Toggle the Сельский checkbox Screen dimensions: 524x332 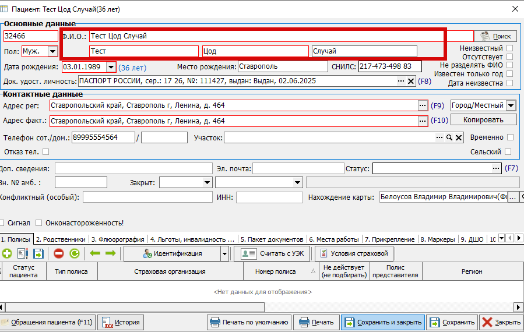[x=508, y=151]
